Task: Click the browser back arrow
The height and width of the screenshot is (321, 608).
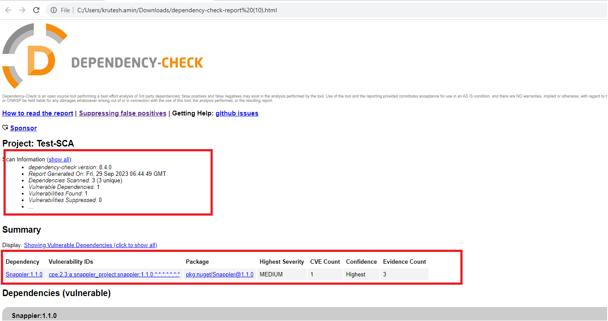Action: pos(8,10)
